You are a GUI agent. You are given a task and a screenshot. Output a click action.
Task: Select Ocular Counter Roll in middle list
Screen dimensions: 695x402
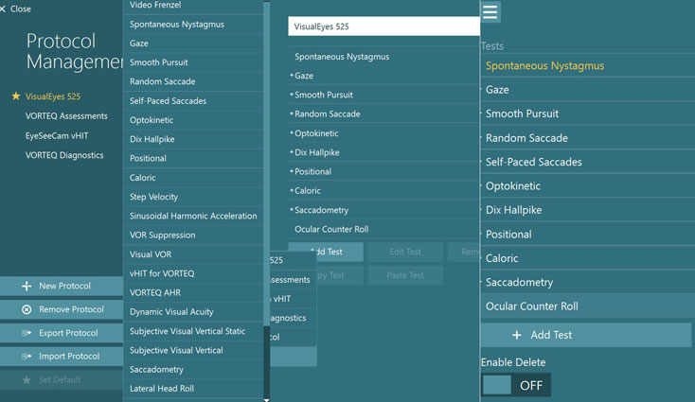coord(383,229)
